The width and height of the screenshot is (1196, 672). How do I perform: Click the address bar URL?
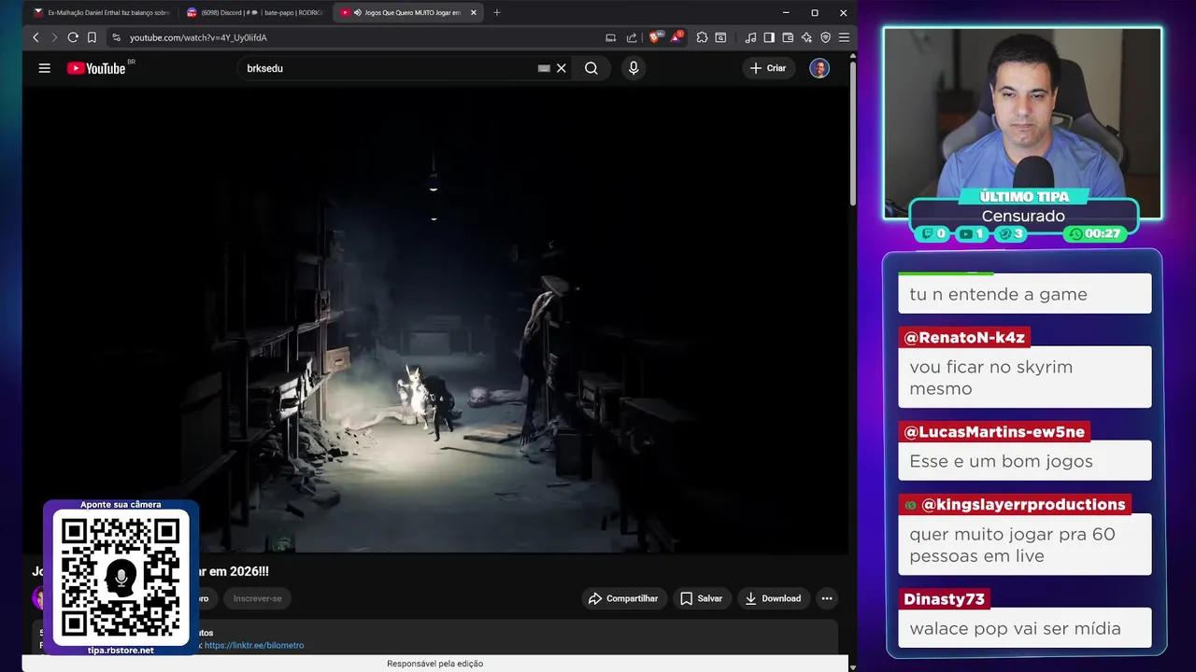tap(198, 37)
